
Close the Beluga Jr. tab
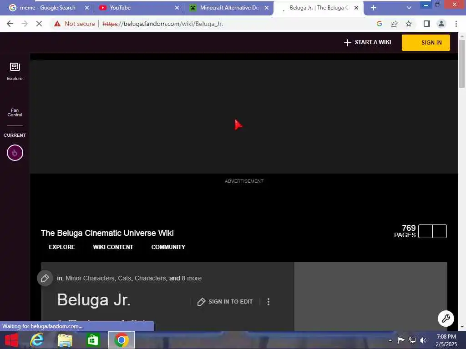coord(356,8)
